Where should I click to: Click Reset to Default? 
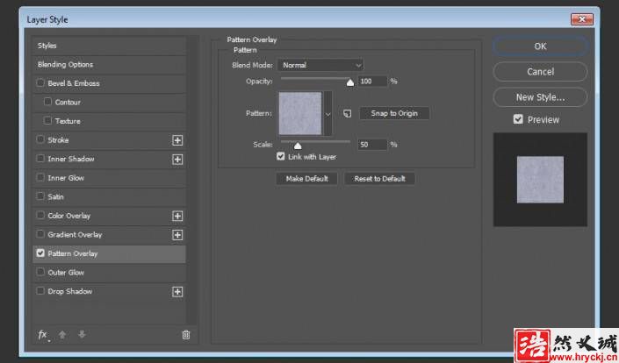(379, 179)
